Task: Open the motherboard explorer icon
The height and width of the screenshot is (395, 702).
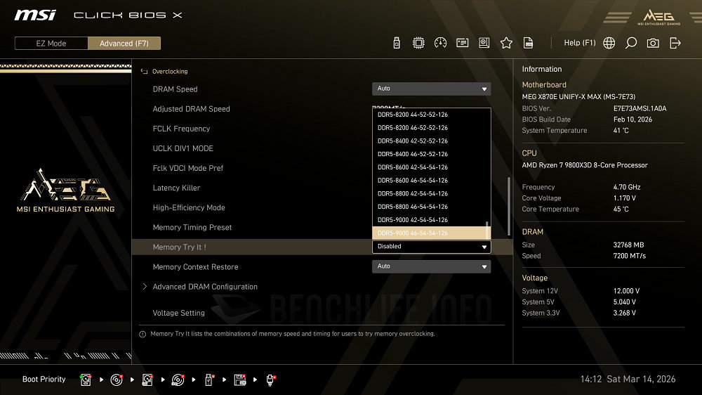Action: [484, 43]
